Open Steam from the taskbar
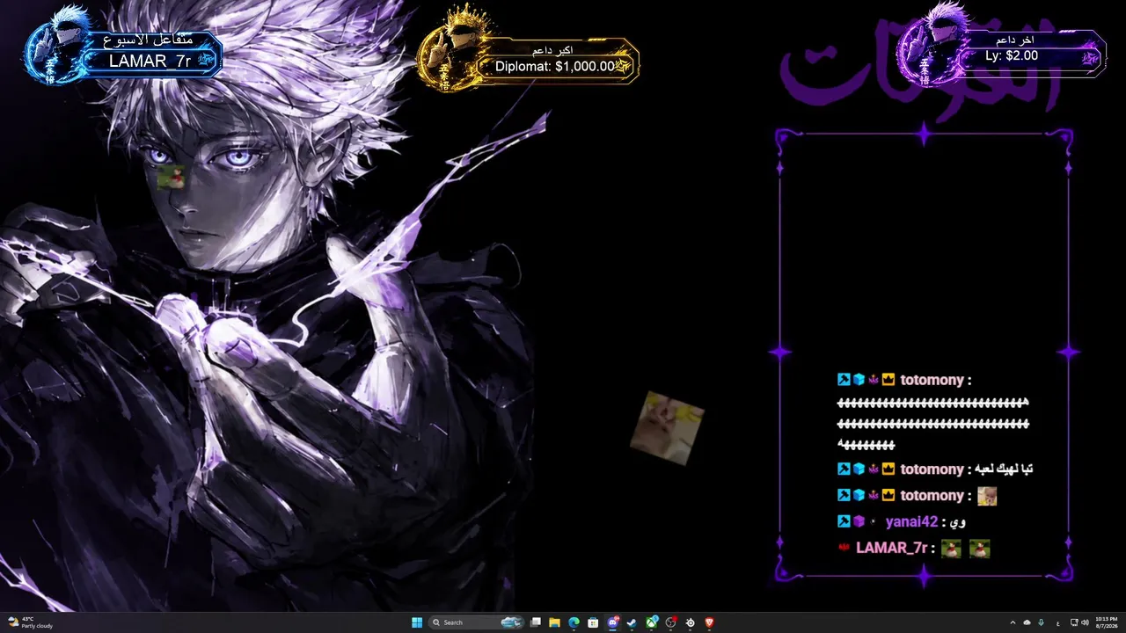 tap(632, 622)
